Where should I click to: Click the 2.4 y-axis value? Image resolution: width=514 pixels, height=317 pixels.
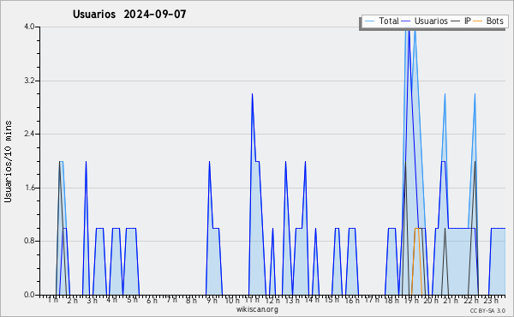coord(29,134)
